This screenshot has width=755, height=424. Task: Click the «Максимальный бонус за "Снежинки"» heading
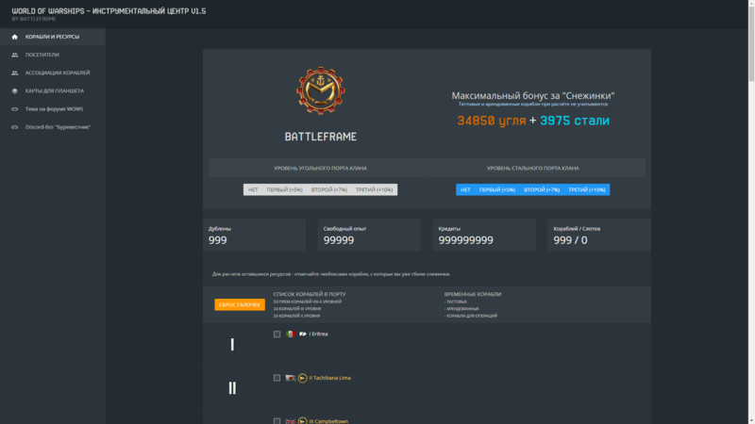533,96
